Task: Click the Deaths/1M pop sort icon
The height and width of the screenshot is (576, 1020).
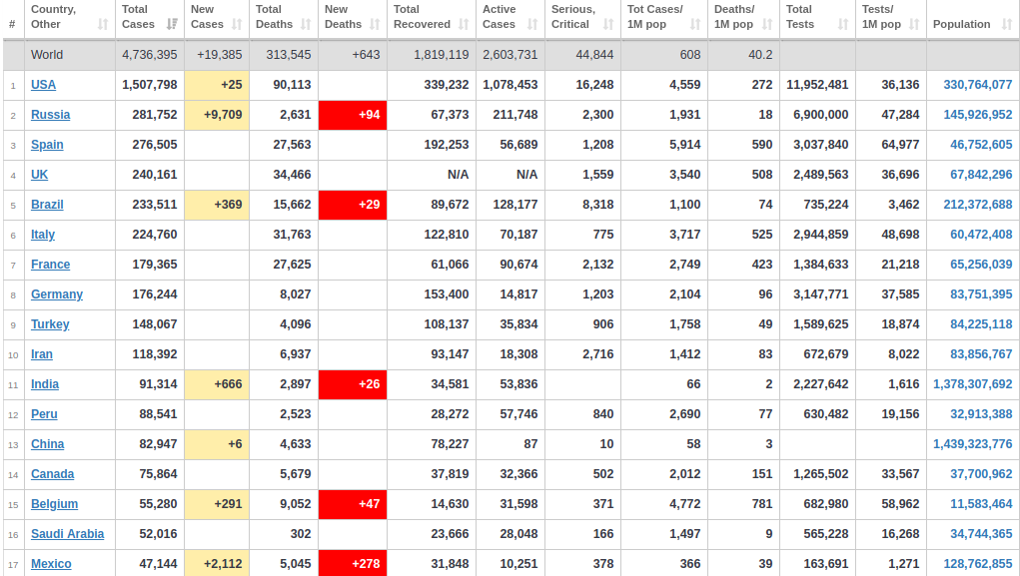Action: 767,25
